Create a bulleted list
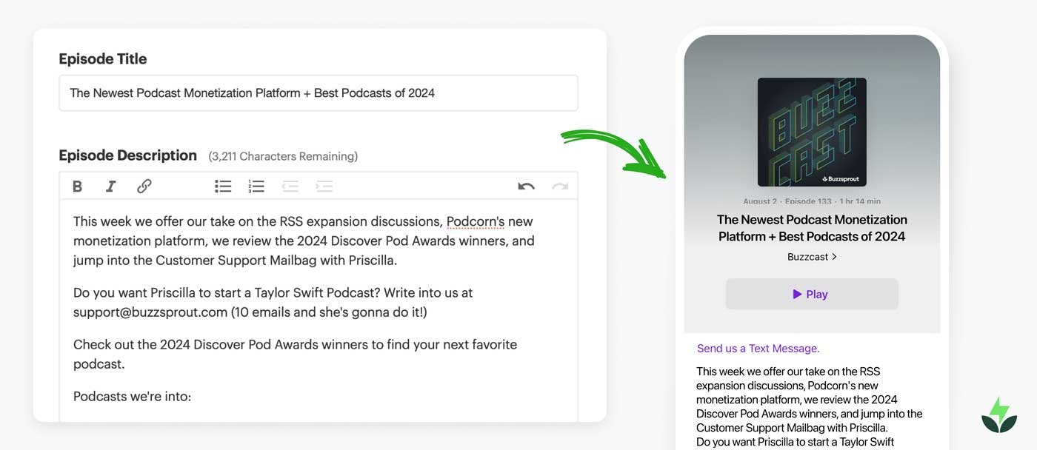This screenshot has height=450, width=1037. [x=223, y=186]
